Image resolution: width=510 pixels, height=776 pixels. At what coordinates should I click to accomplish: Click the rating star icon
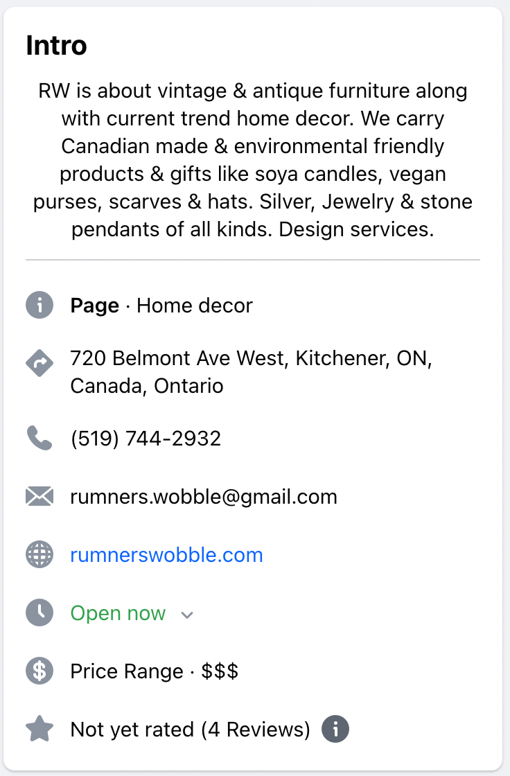[x=39, y=730]
